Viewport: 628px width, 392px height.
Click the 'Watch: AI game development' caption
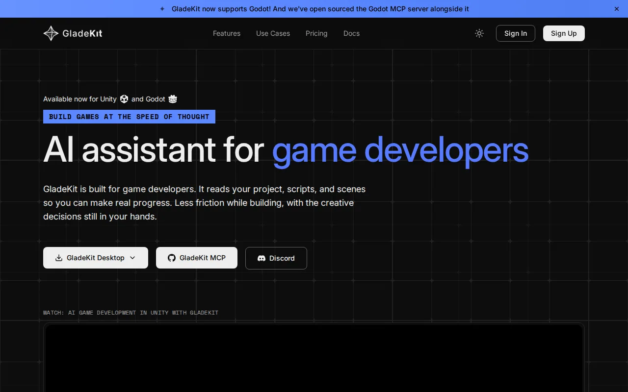pos(131,313)
